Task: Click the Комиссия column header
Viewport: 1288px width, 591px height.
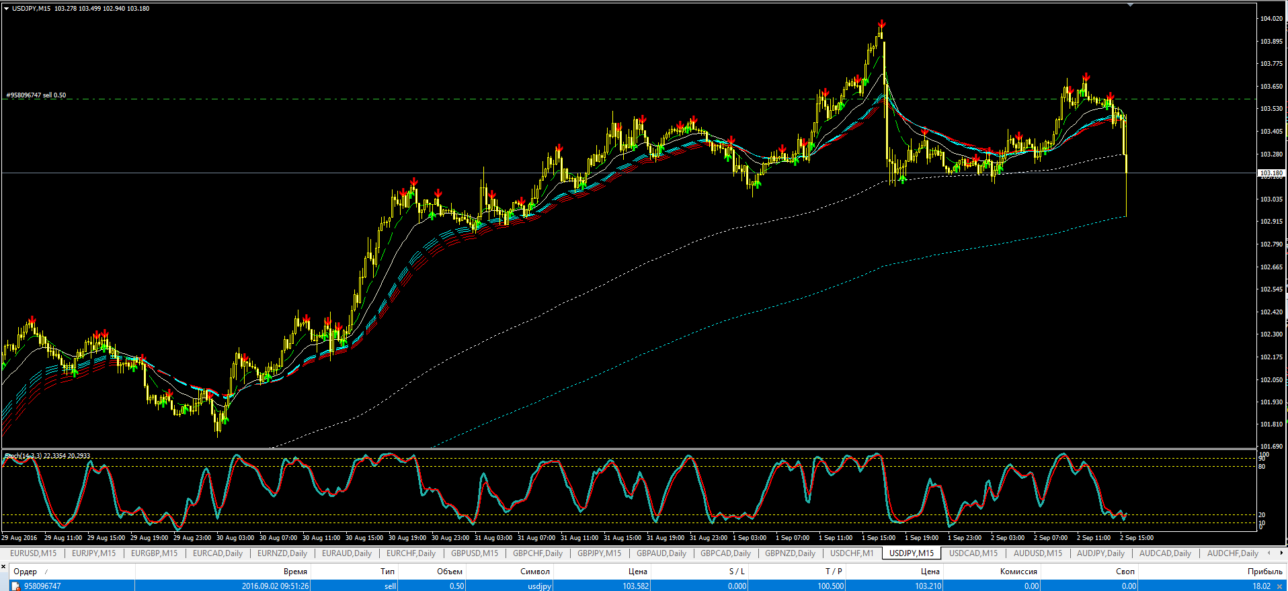Action: (x=992, y=572)
